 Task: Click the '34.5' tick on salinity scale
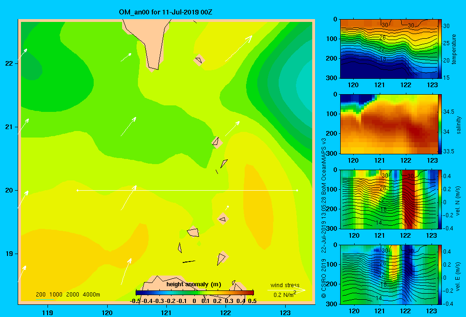[449, 112]
